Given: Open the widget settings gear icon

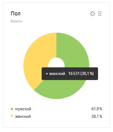Looking at the screenshot, I should tap(93, 14).
